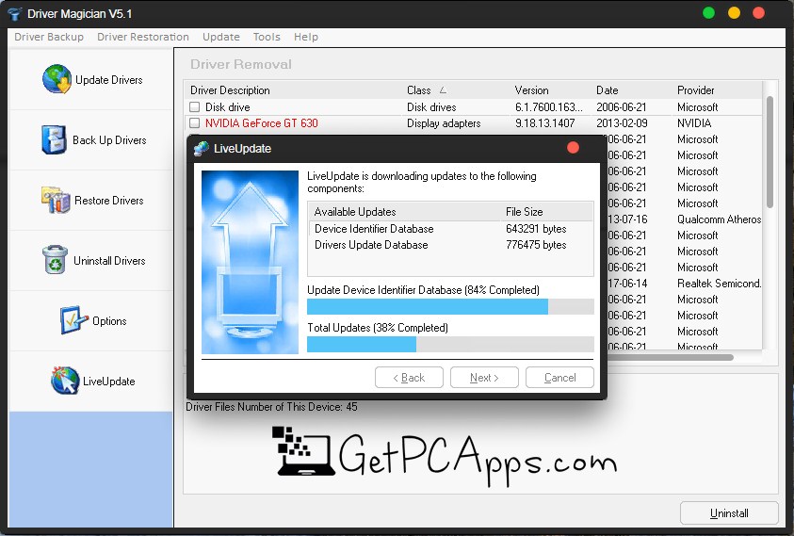Viewport: 794px width, 536px height.
Task: Click the Back Up Drivers cabinet icon
Action: (54, 139)
